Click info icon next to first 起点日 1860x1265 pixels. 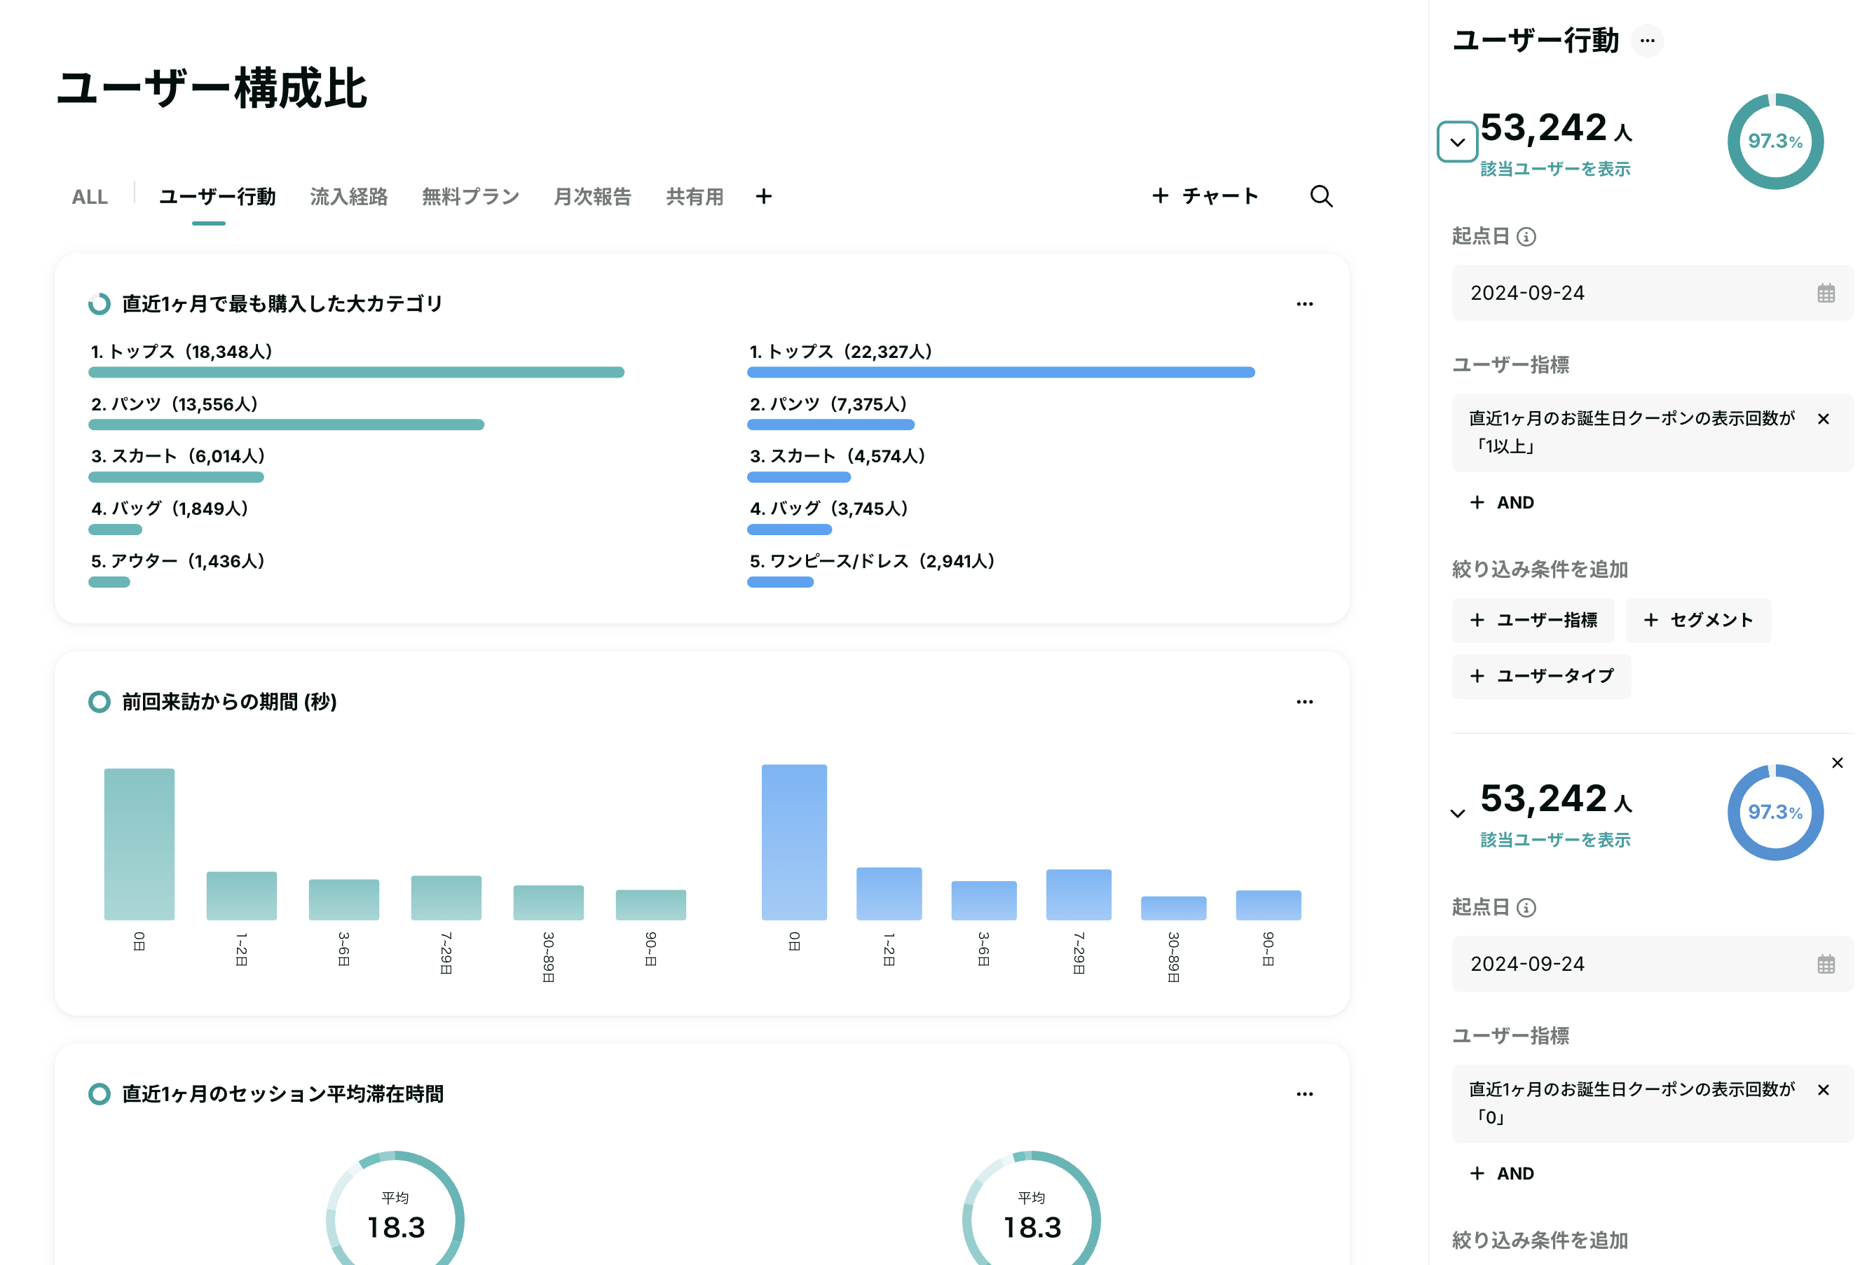[x=1526, y=237]
